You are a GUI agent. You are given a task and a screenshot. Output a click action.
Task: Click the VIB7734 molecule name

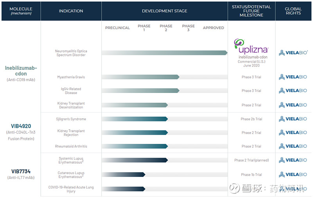(21, 171)
